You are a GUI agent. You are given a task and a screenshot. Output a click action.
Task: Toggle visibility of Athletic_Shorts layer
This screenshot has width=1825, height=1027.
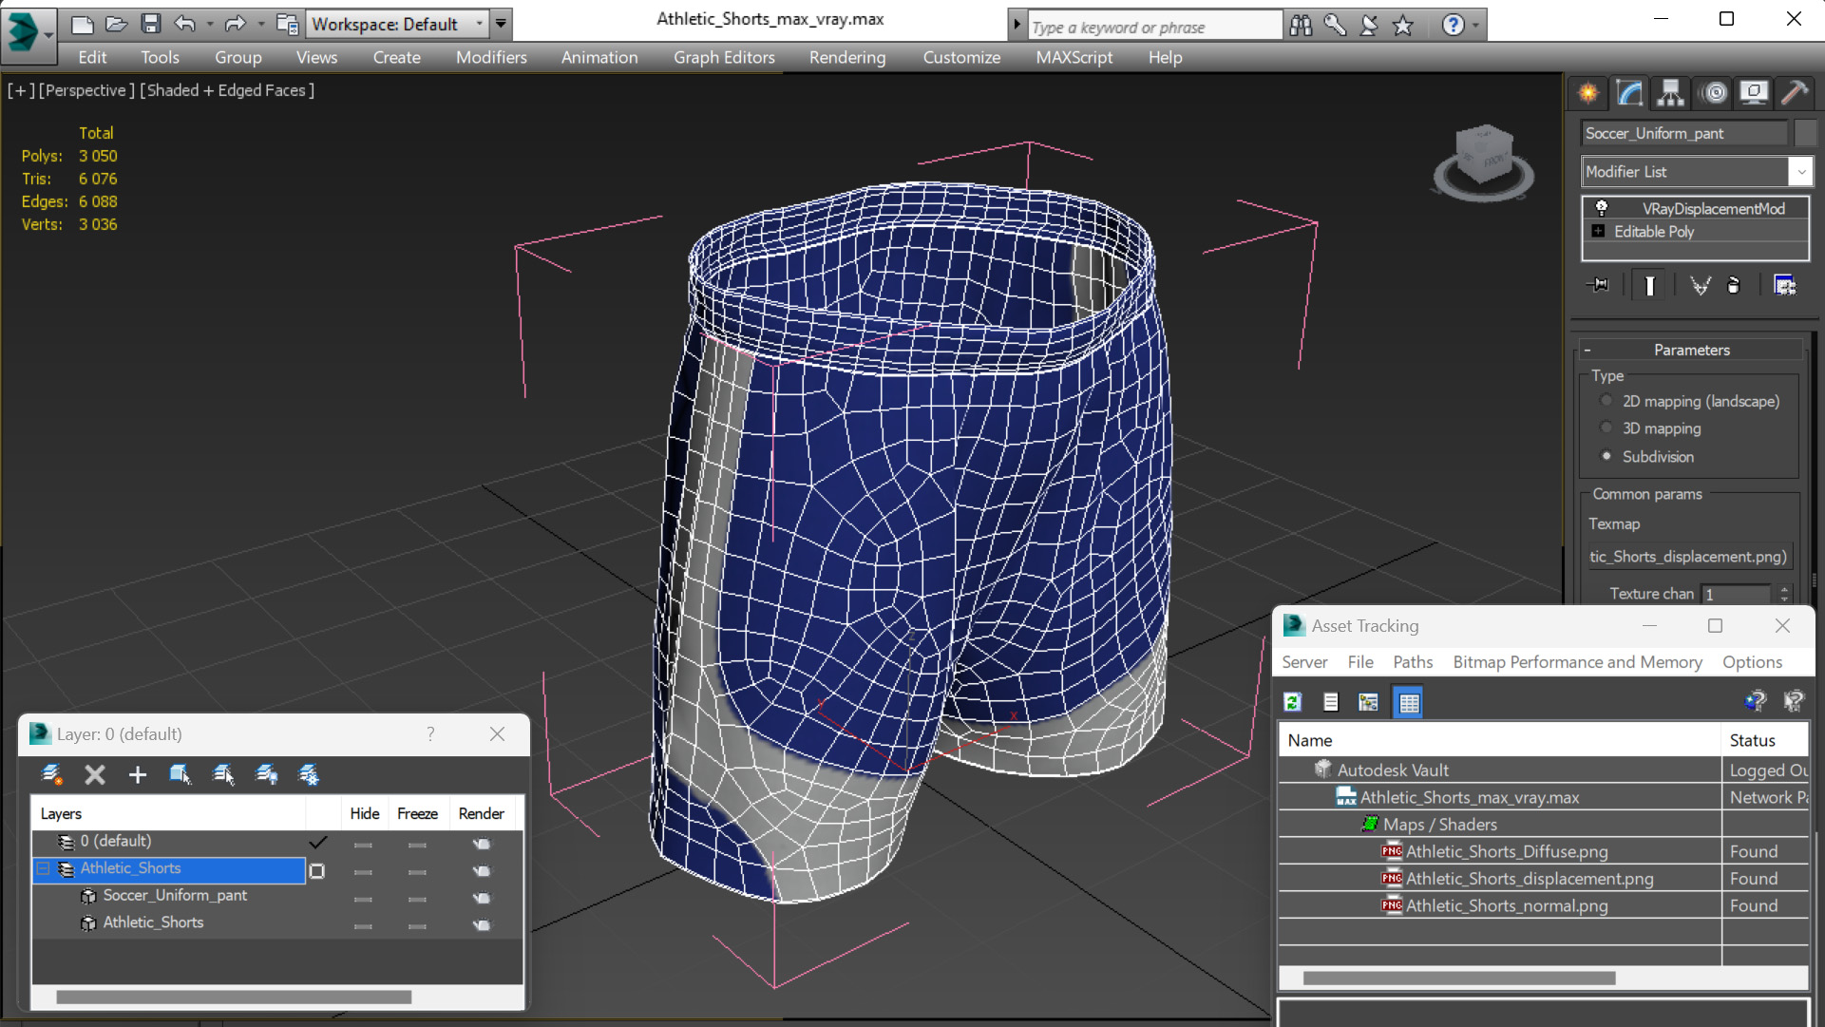365,867
